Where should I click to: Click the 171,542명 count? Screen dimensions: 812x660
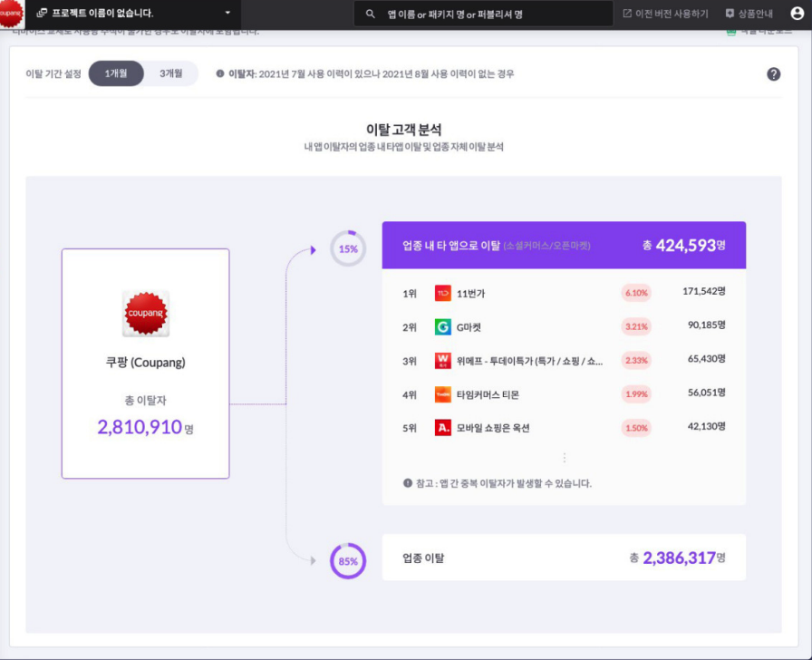pos(704,291)
